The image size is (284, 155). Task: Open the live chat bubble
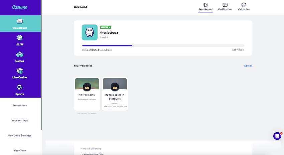coord(277,136)
